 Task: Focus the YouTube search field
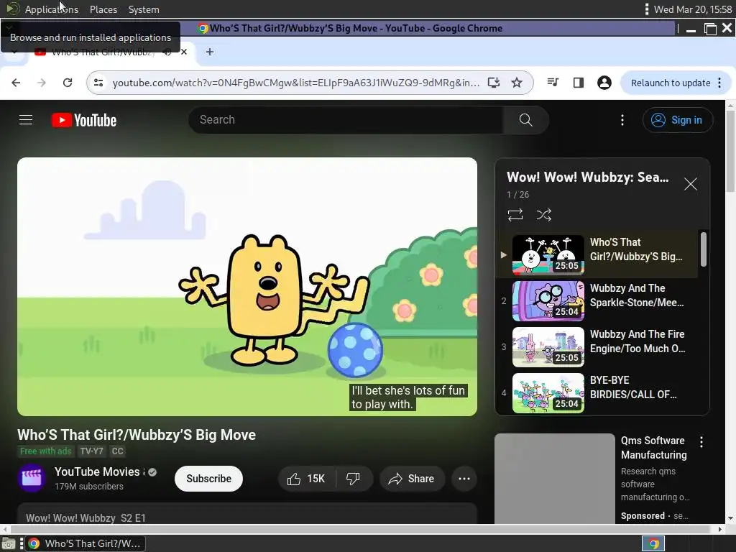(x=346, y=120)
